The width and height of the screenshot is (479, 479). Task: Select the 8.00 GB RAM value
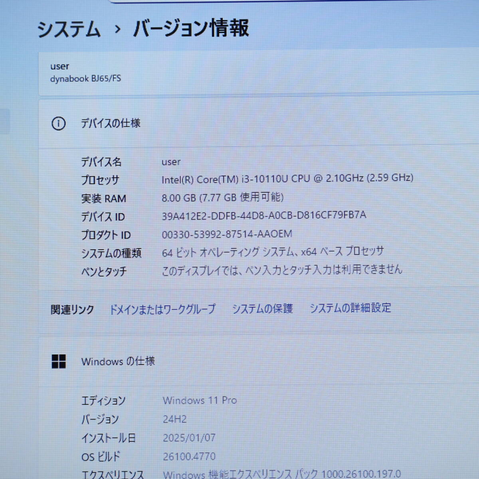click(x=222, y=197)
